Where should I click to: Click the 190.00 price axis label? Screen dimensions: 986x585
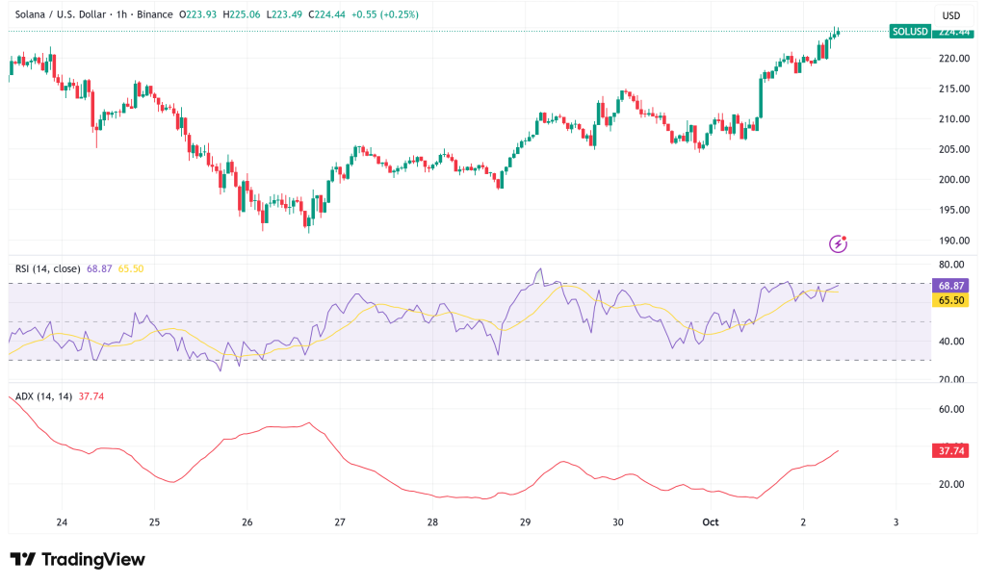coord(953,241)
